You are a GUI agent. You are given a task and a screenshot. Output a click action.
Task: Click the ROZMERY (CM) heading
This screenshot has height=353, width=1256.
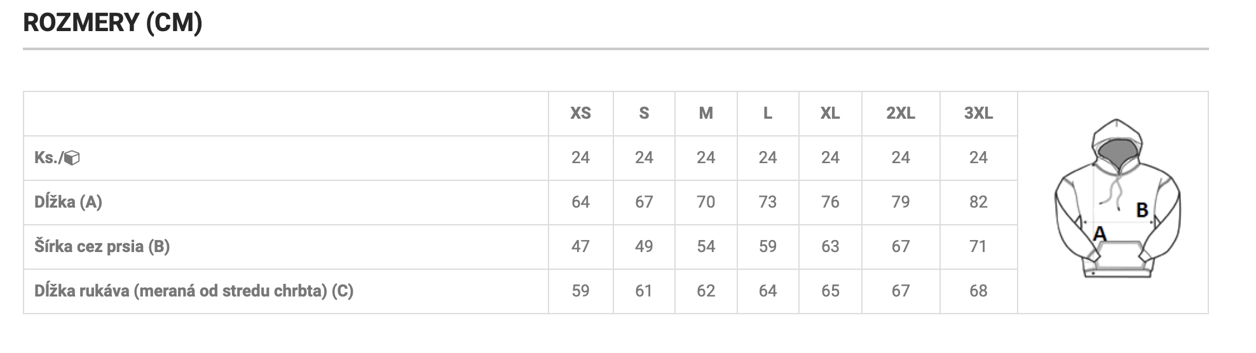113,23
